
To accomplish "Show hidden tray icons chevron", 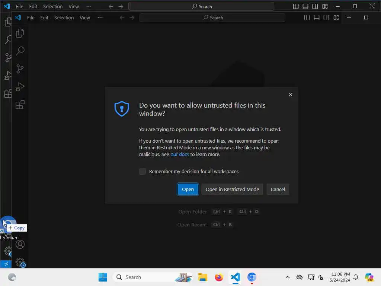I will [x=288, y=277].
